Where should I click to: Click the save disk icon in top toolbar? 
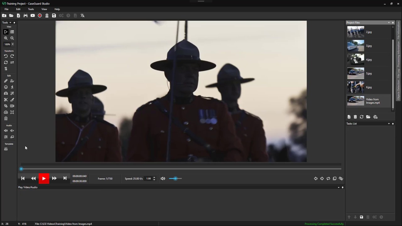click(54, 15)
